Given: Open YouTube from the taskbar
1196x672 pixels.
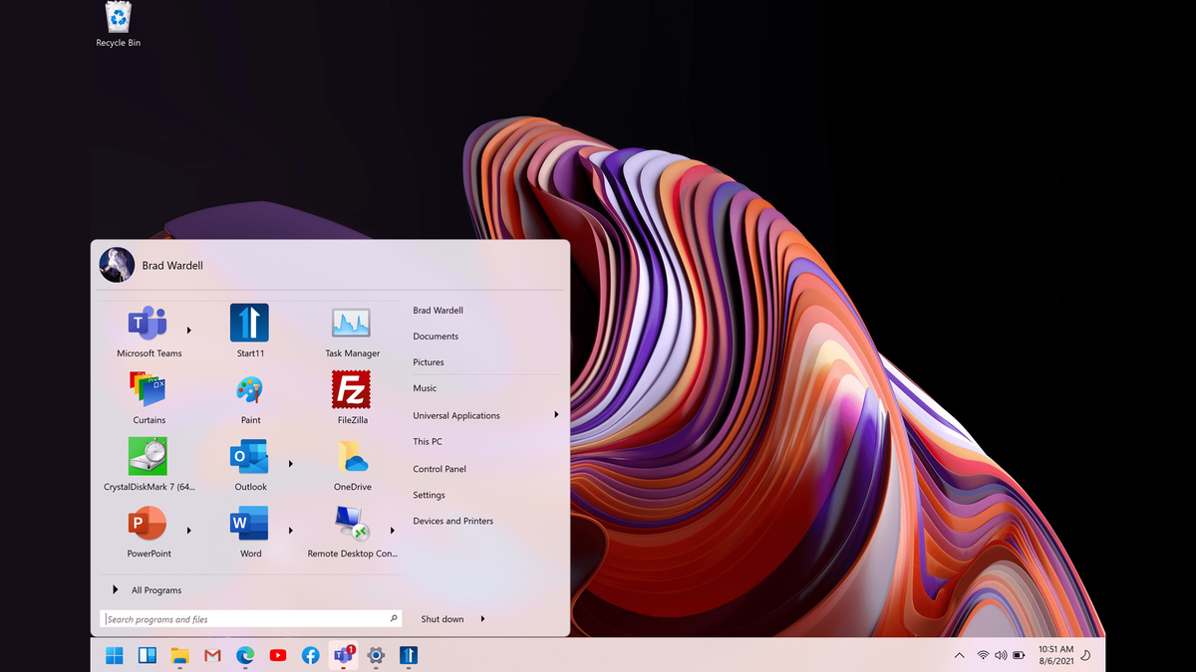Looking at the screenshot, I should tap(278, 655).
